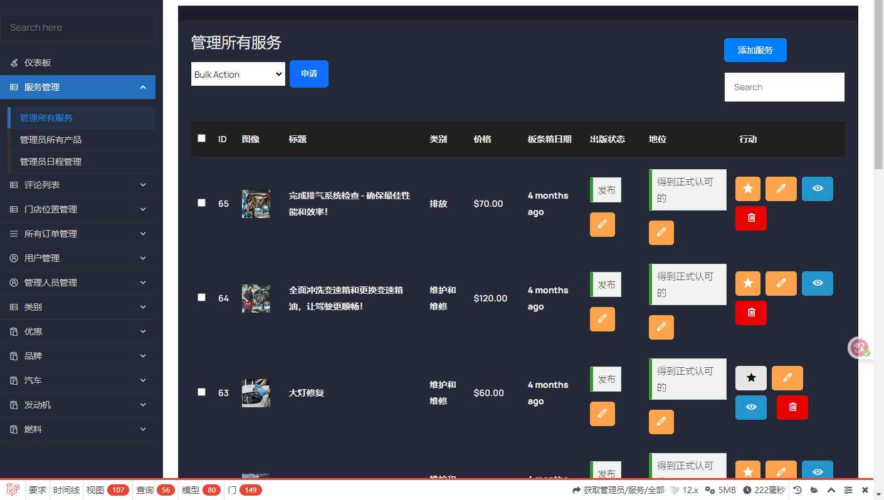Screen dimensions: 884x500
Task: Open the 查询 debugbar tab
Action: (x=155, y=490)
